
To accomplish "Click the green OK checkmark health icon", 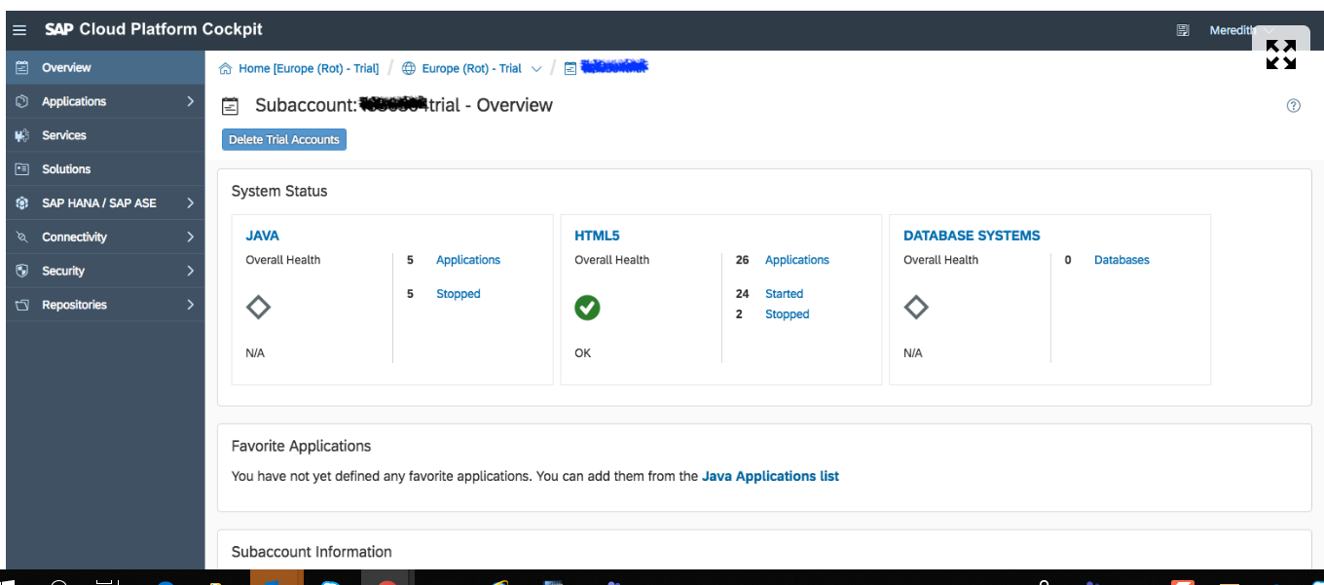I will 587,308.
